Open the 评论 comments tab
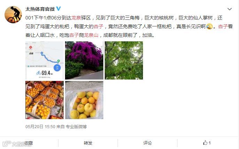The width and height of the screenshot is (239, 149). pos(148,143)
